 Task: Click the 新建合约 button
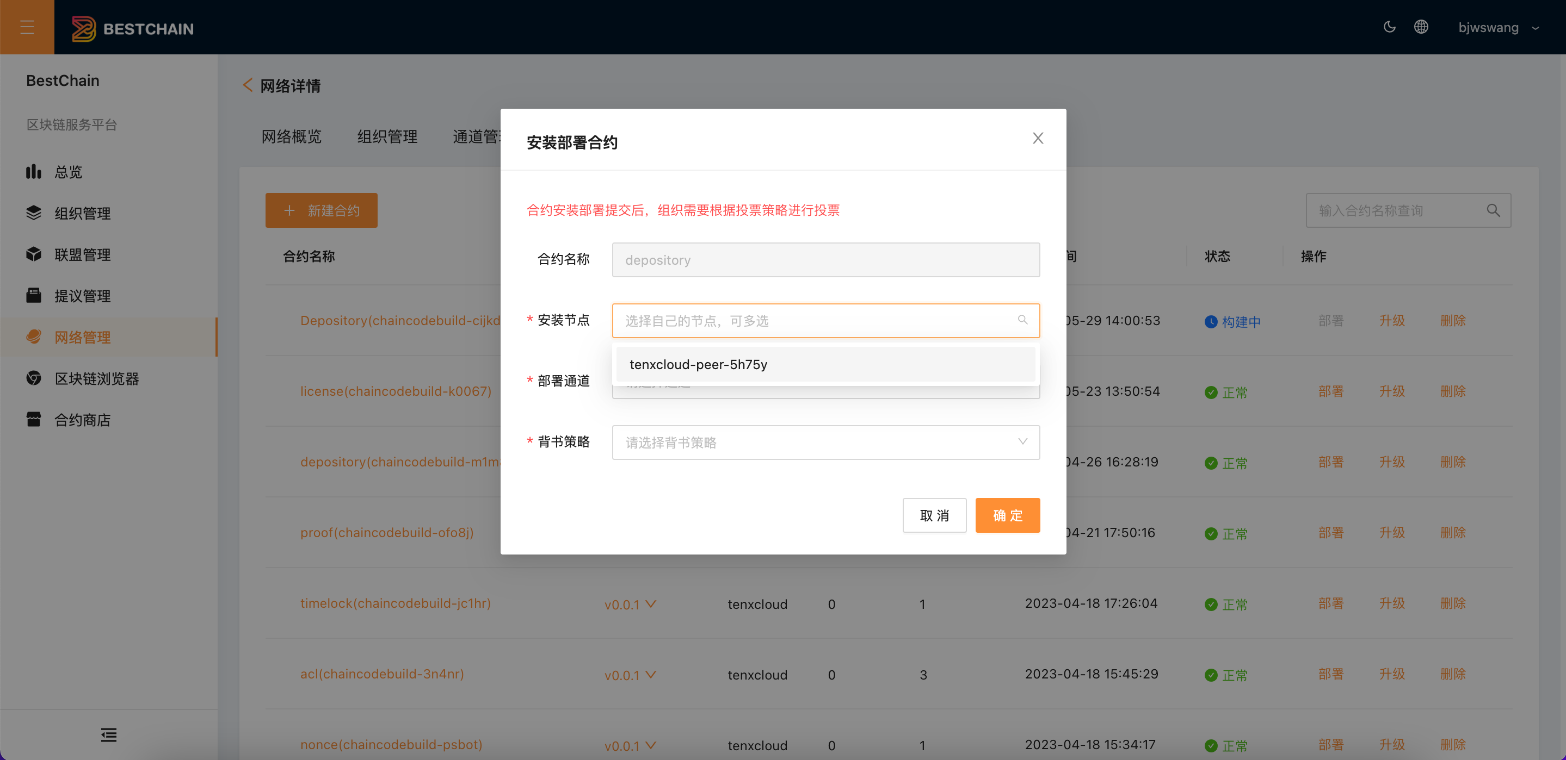pos(321,210)
